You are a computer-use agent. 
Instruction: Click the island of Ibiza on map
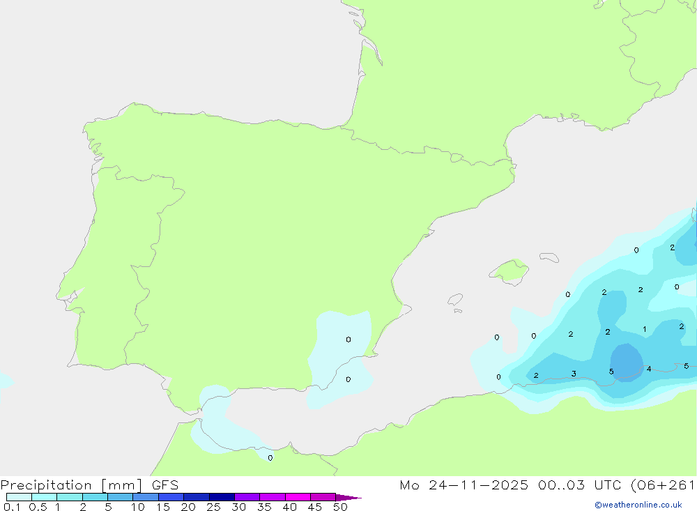coord(455,300)
